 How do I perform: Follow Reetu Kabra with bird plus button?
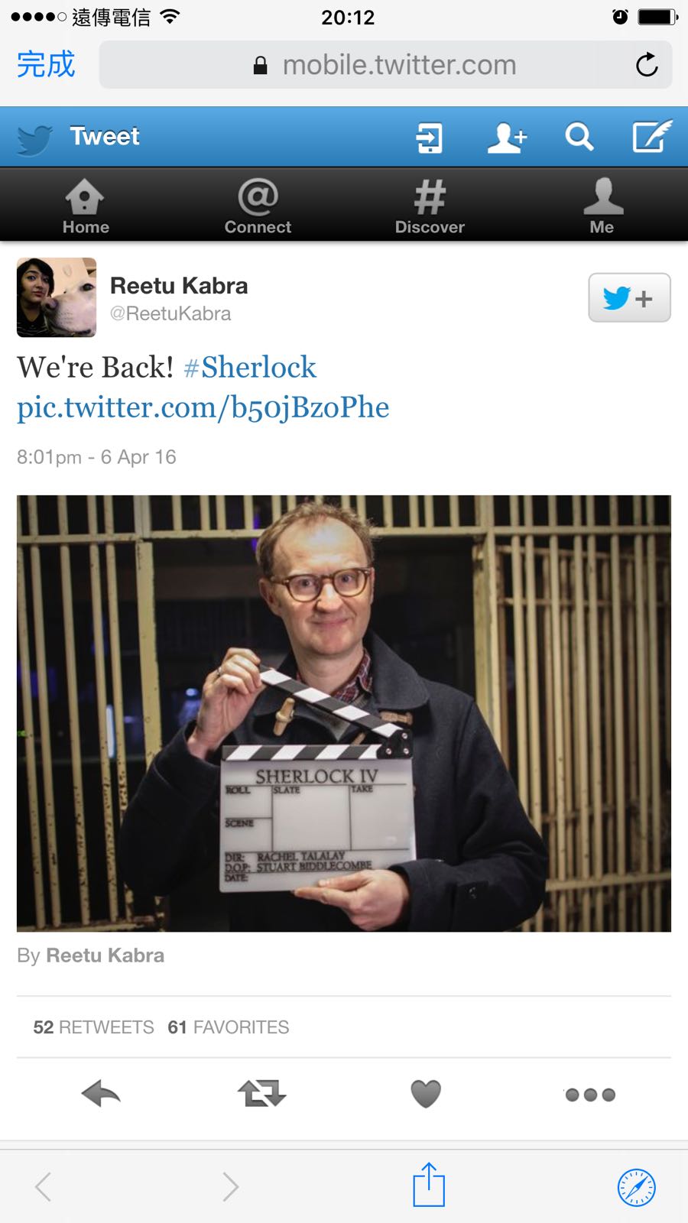[x=629, y=297]
